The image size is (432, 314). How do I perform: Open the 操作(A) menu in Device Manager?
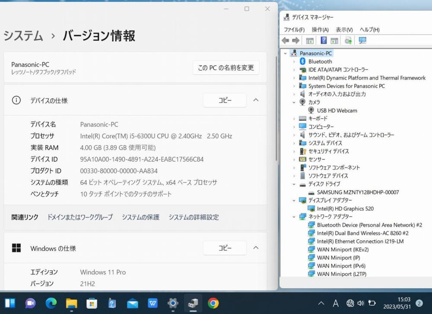pyautogui.click(x=320, y=29)
